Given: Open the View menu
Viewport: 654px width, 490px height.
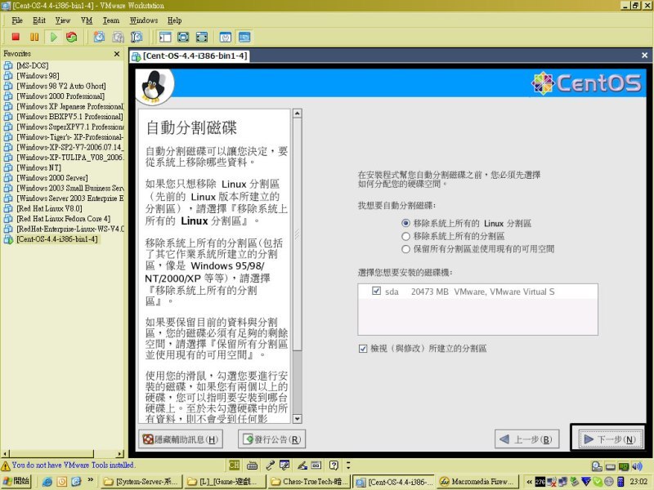Looking at the screenshot, I should coord(63,20).
